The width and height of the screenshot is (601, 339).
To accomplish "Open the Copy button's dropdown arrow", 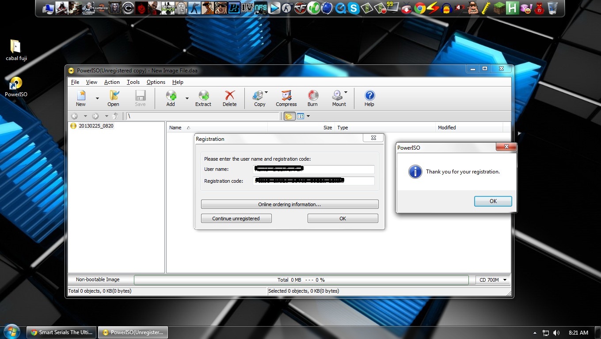I will (266, 92).
